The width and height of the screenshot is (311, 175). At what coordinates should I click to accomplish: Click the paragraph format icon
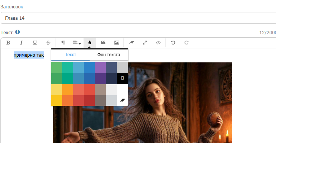[x=63, y=43]
